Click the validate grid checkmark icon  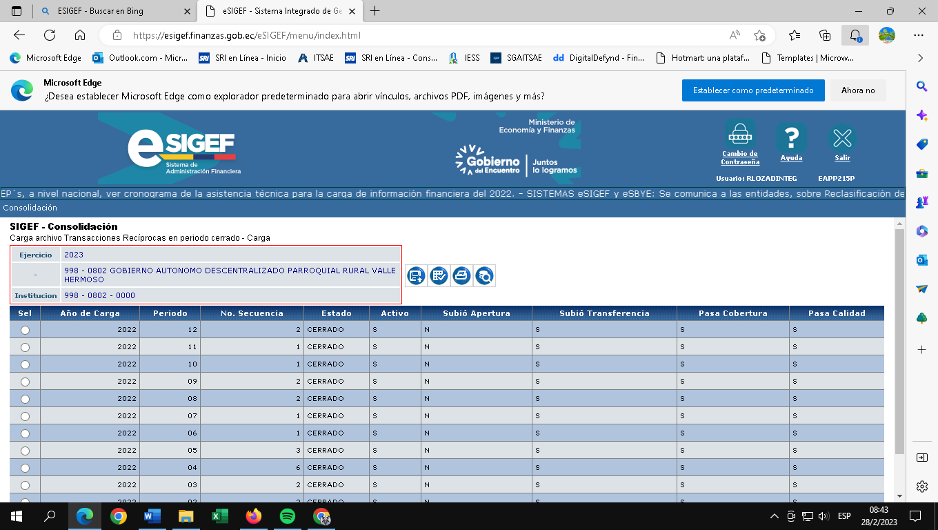(439, 276)
